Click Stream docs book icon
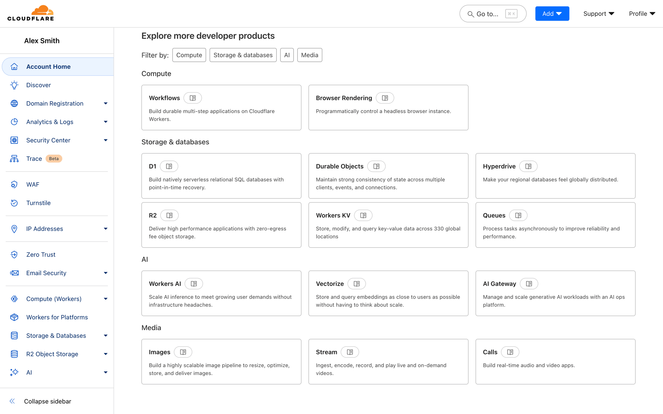Viewport: 663px width, 414px height. 350,352
